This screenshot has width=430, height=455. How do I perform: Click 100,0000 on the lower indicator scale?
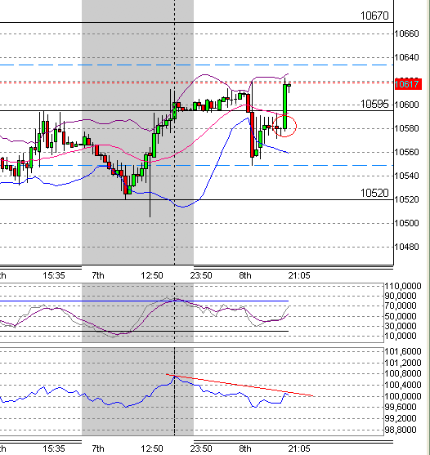[x=403, y=396]
